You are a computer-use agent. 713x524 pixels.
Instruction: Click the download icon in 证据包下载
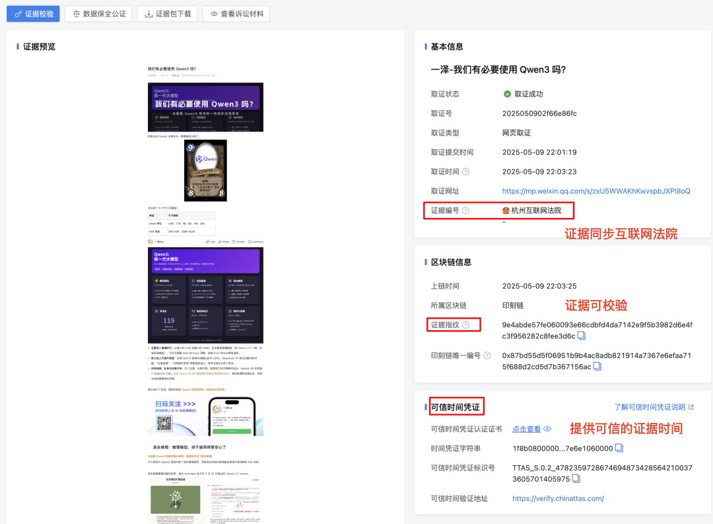(x=149, y=14)
